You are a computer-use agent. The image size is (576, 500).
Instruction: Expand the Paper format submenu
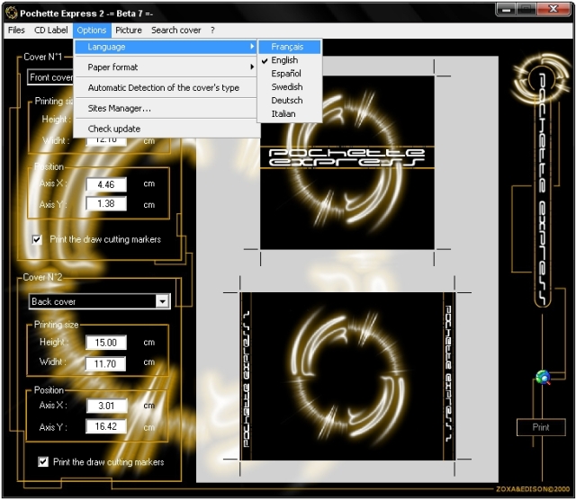point(166,67)
